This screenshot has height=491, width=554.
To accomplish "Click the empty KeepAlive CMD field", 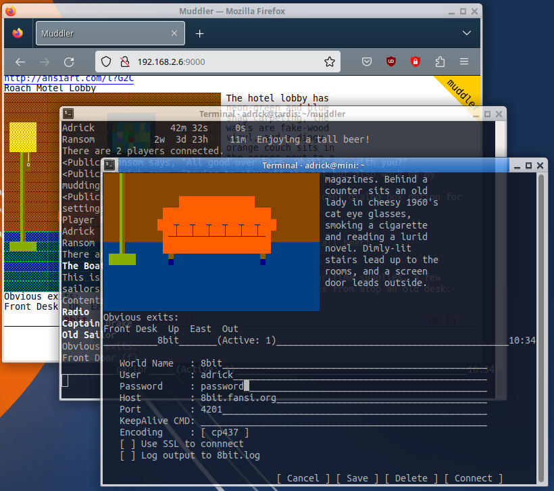I will [344, 421].
